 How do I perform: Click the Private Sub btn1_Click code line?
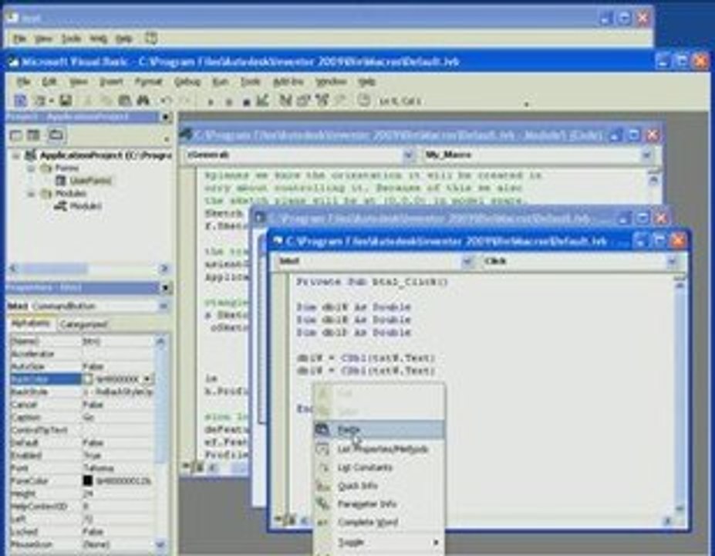click(x=372, y=282)
